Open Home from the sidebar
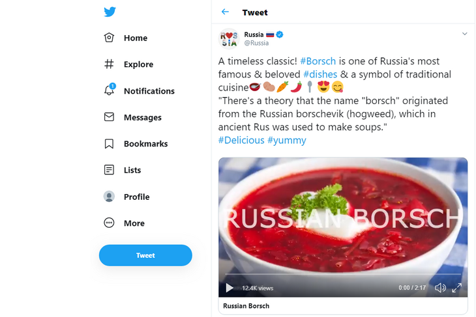 pos(135,38)
